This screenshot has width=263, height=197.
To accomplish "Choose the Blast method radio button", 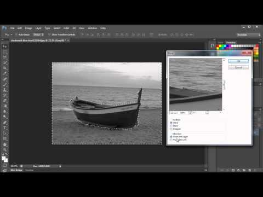I will [171, 126].
